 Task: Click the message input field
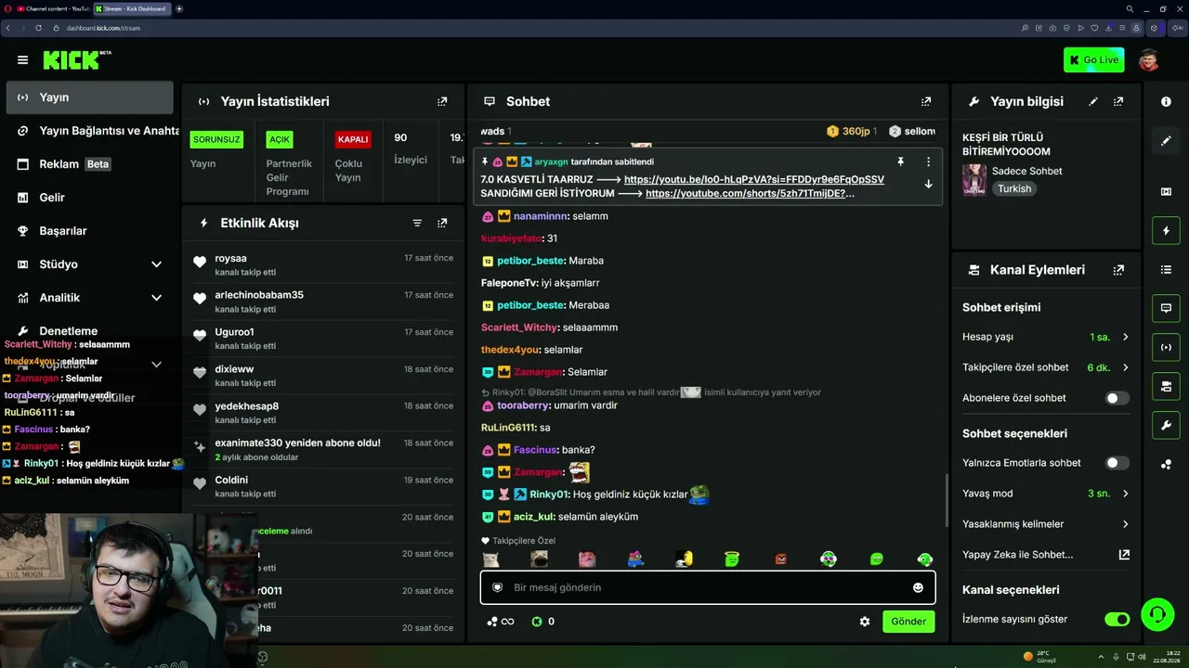[x=708, y=587]
